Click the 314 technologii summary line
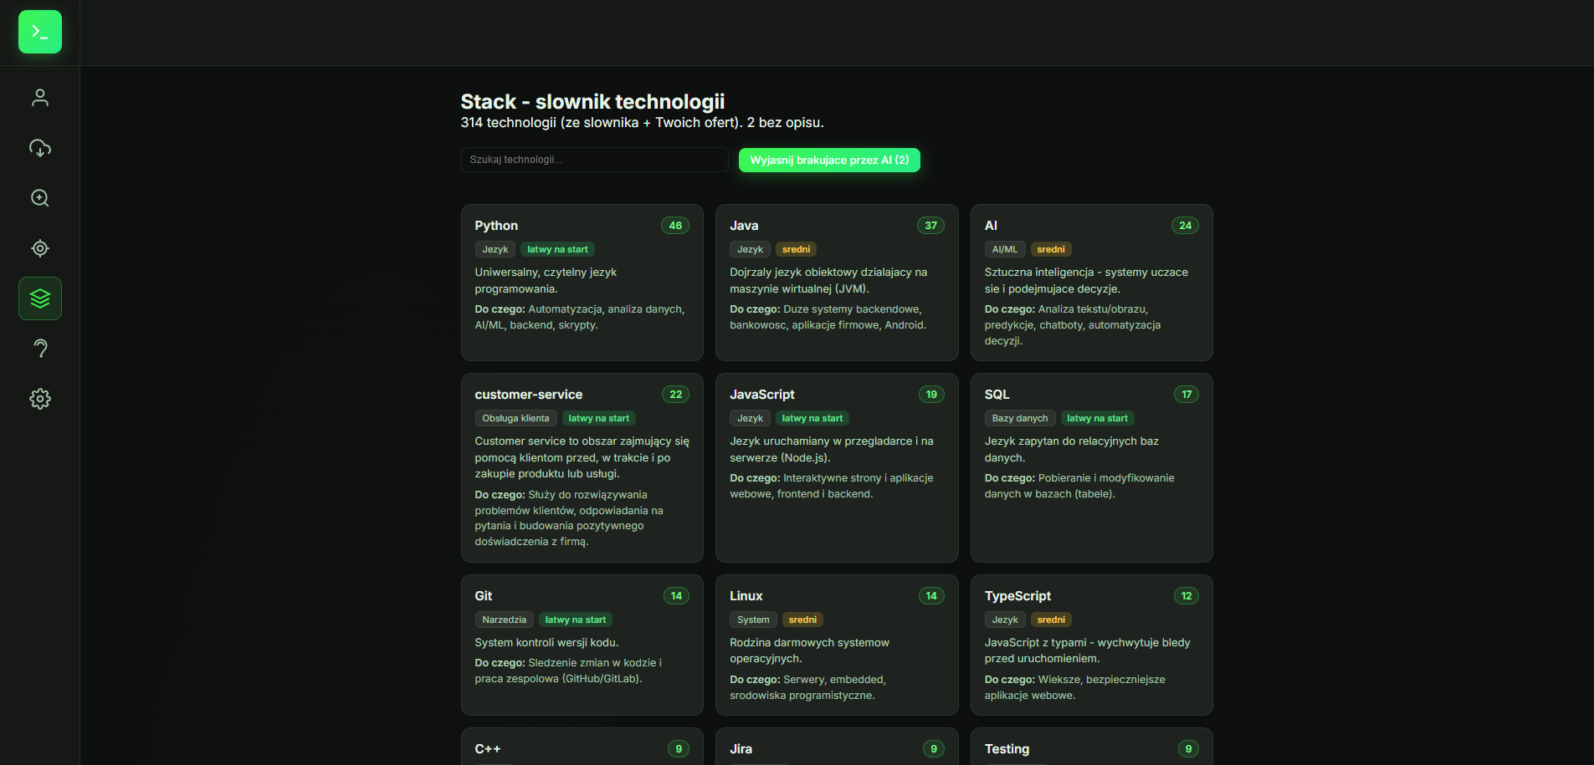1594x765 pixels. pyautogui.click(x=642, y=123)
